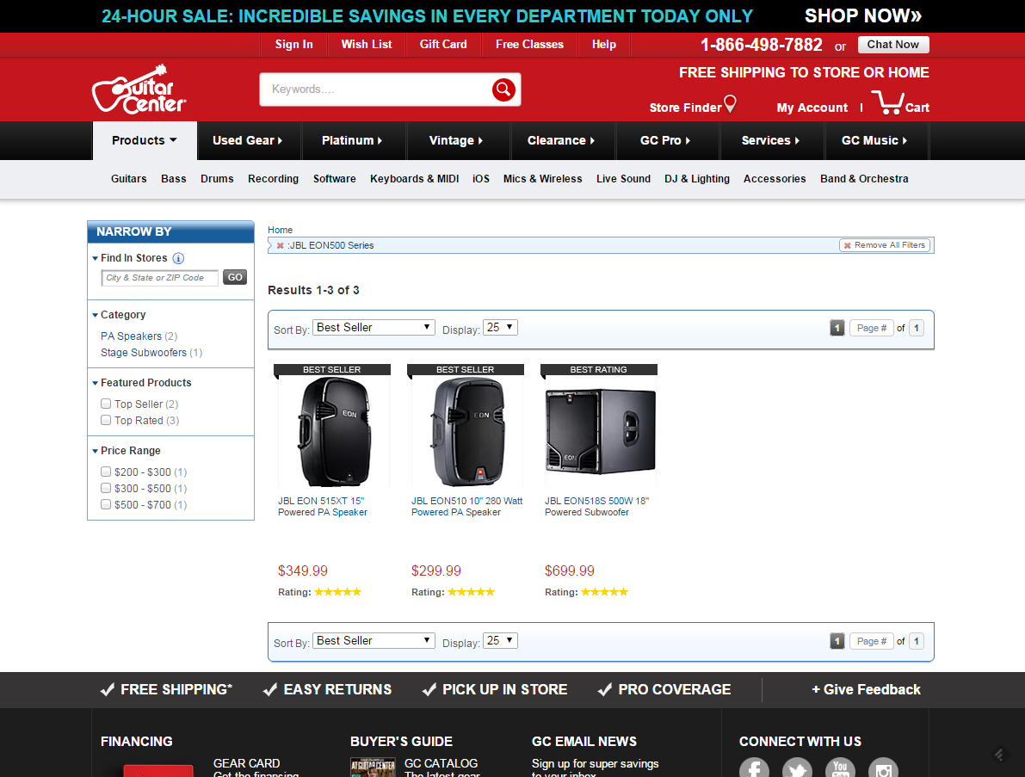Viewport: 1025px width, 777px height.
Task: Remove the JBL EON500 Series filter
Action: pos(281,246)
